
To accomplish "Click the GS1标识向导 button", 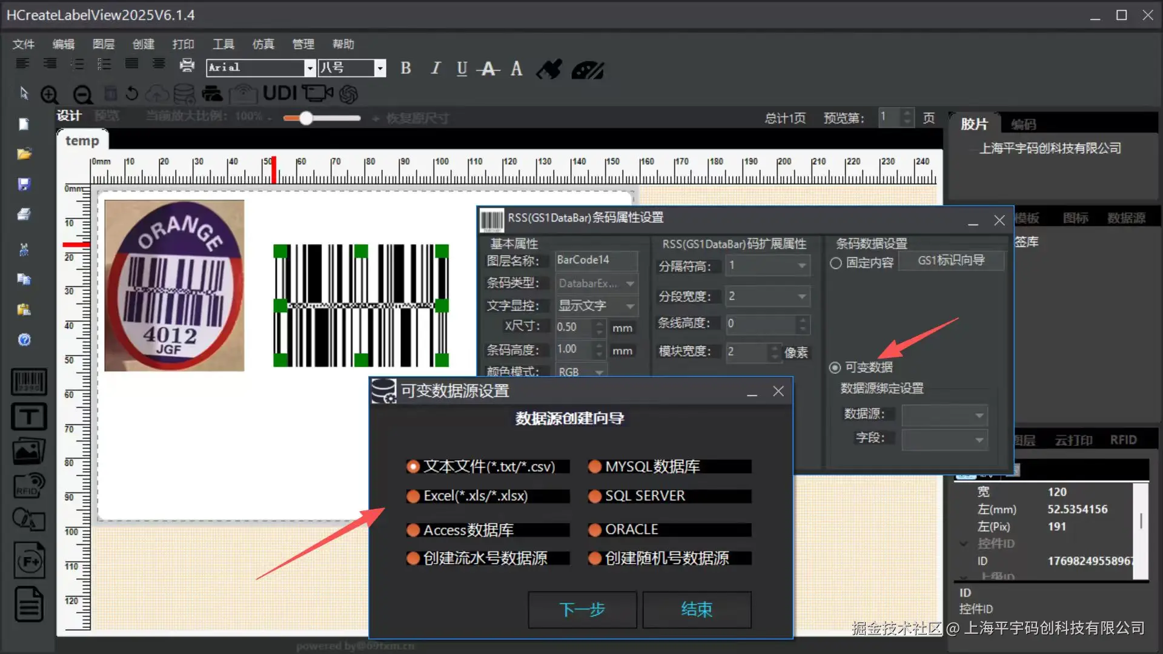I will (951, 260).
